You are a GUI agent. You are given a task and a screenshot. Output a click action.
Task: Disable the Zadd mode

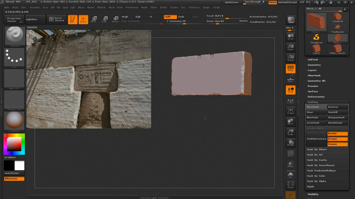170,17
